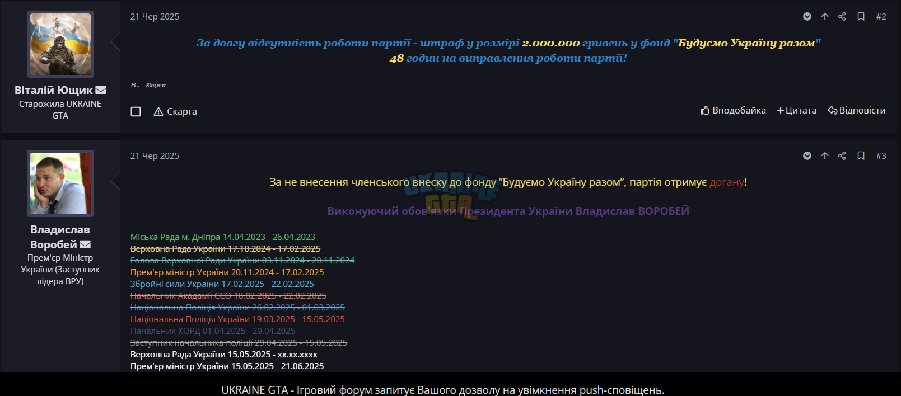
Task: Select line Міська Рада м. Дніпра 14.04.2023
Action: [223, 237]
